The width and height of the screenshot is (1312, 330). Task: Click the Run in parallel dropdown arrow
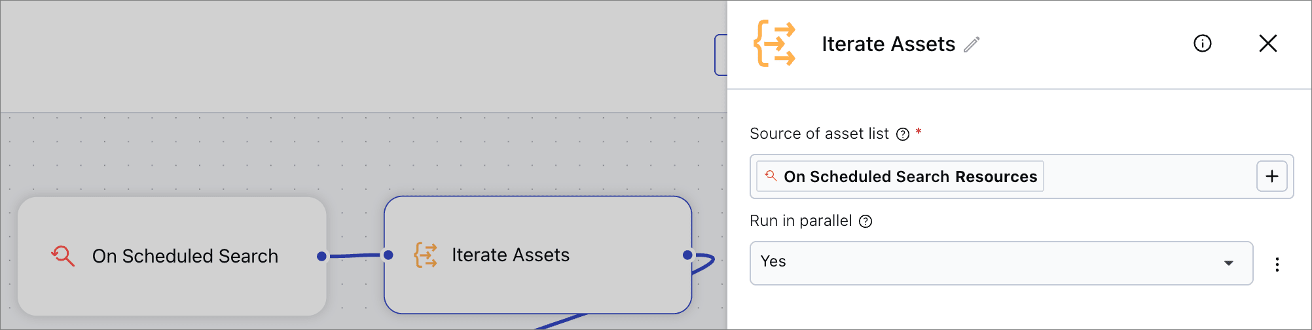pyautogui.click(x=1229, y=263)
